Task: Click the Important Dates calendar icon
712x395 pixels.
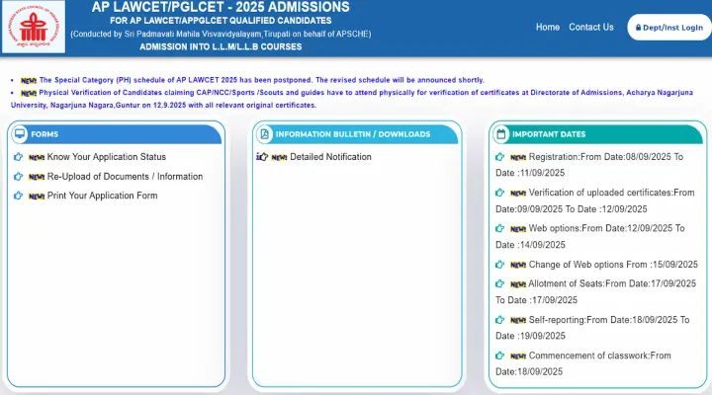Action: 502,134
